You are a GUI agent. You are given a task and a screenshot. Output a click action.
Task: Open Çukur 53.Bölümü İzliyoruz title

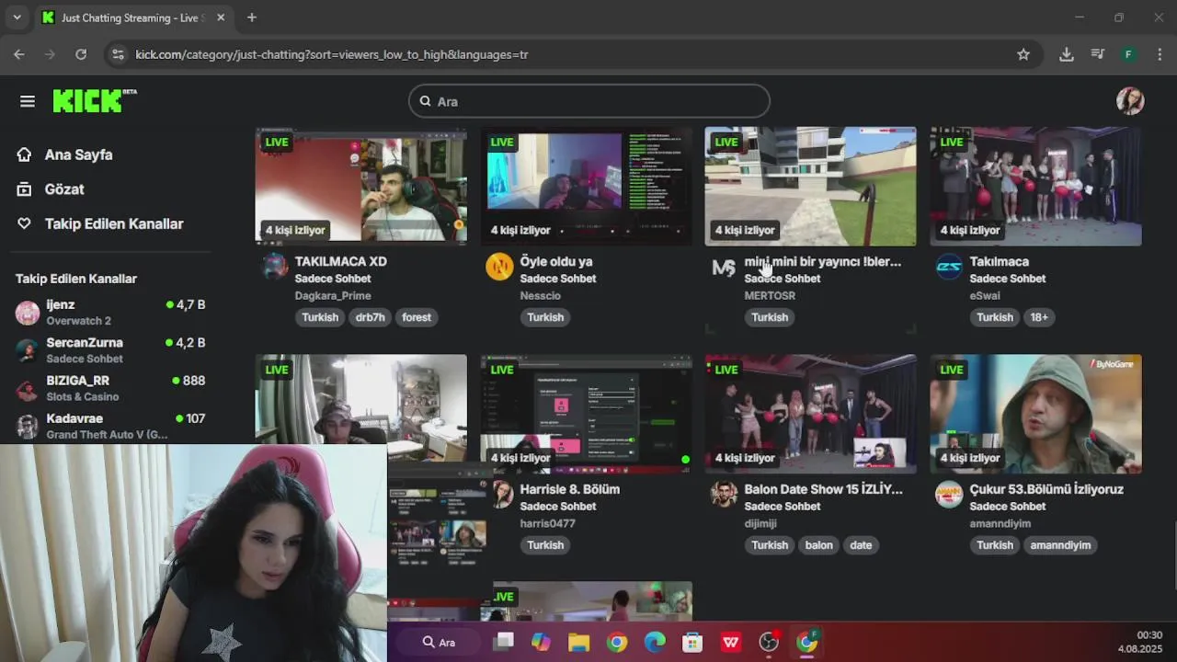coord(1046,489)
